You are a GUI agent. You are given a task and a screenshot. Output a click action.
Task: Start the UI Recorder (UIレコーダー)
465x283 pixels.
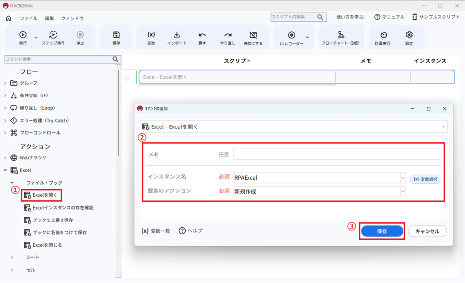point(291,35)
